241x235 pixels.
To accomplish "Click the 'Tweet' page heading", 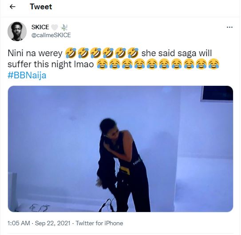I will click(41, 7).
